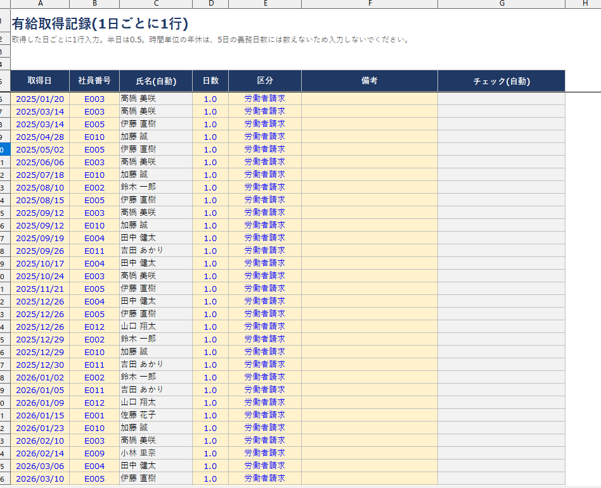This screenshot has height=488, width=601.
Task: Click the 区分 header cell
Action: pyautogui.click(x=265, y=81)
